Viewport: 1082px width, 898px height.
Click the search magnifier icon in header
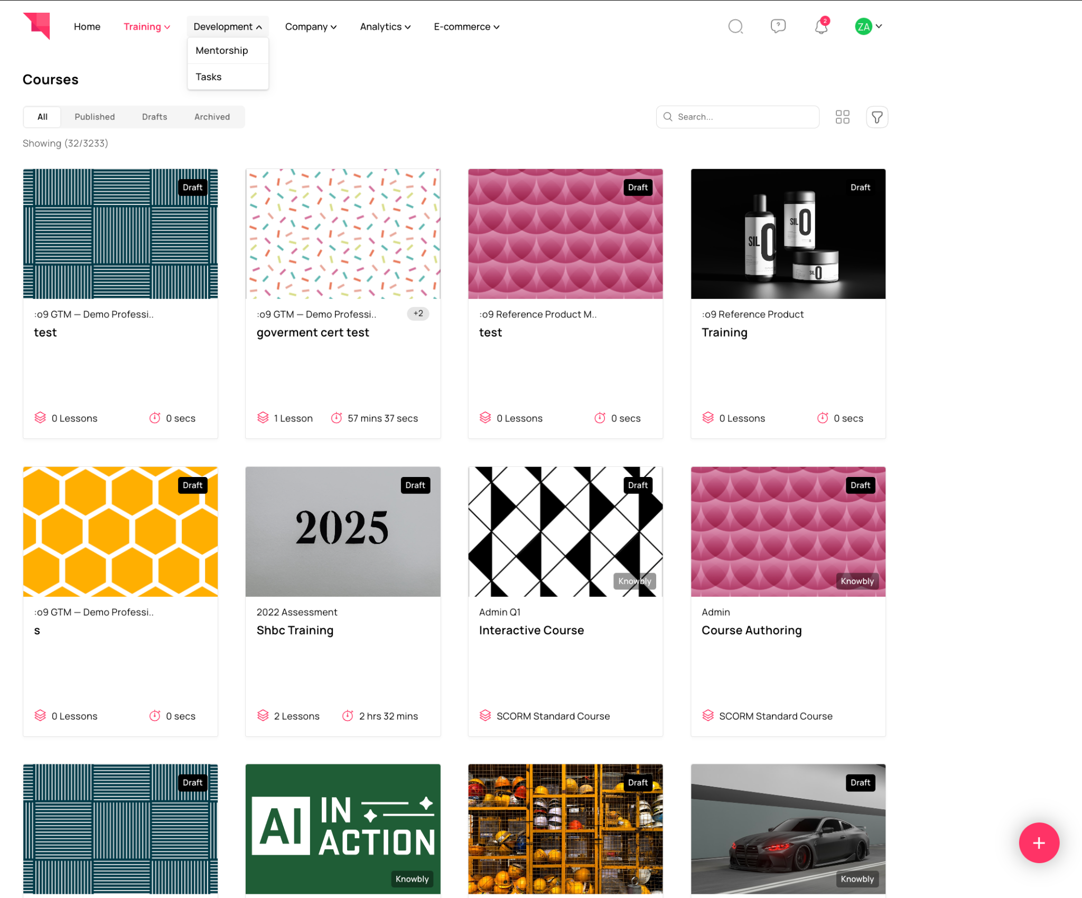point(735,26)
